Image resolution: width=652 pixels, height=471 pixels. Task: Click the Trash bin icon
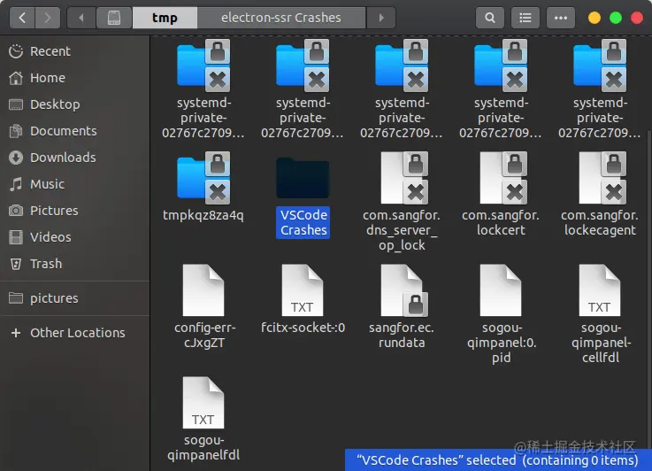point(16,264)
